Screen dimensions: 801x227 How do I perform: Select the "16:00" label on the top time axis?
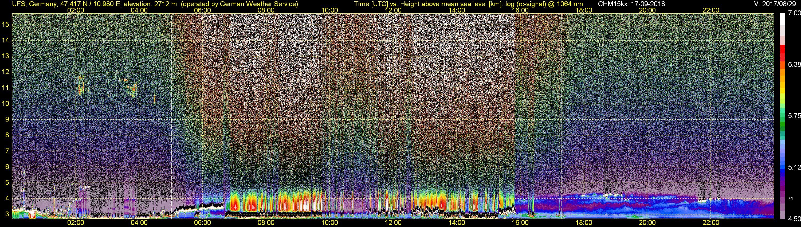point(520,10)
